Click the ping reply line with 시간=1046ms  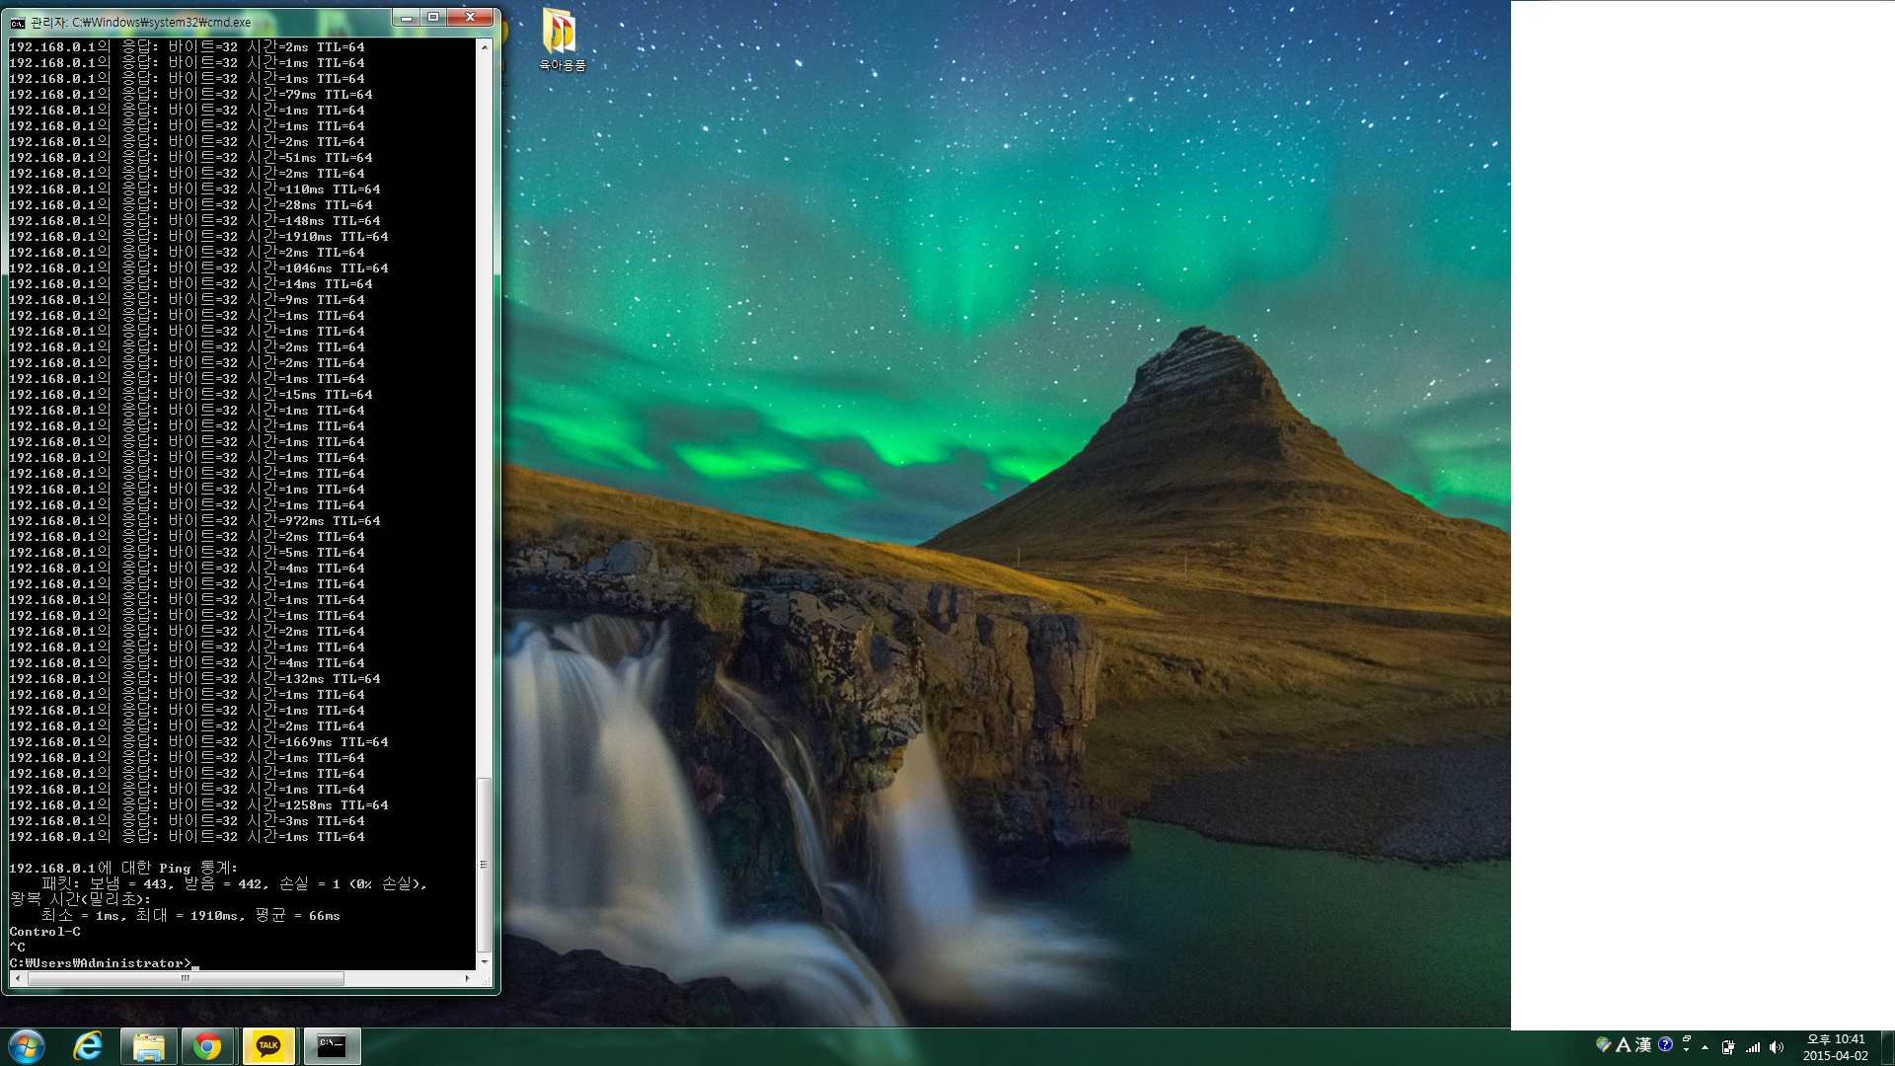point(198,268)
